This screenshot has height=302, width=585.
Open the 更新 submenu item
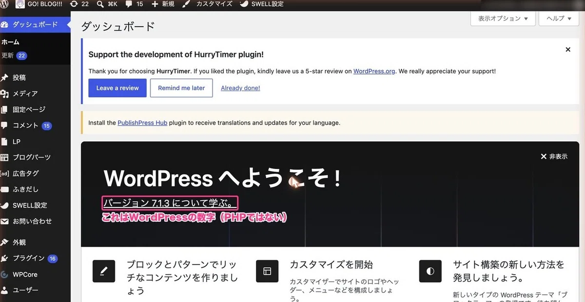tap(7, 56)
